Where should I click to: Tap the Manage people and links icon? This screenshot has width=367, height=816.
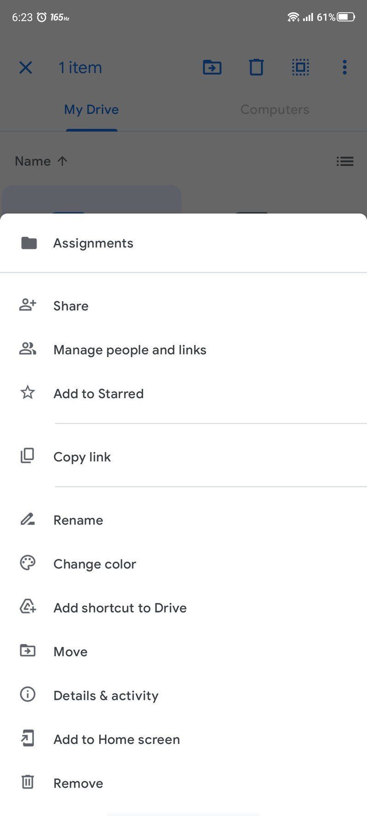[x=27, y=349]
